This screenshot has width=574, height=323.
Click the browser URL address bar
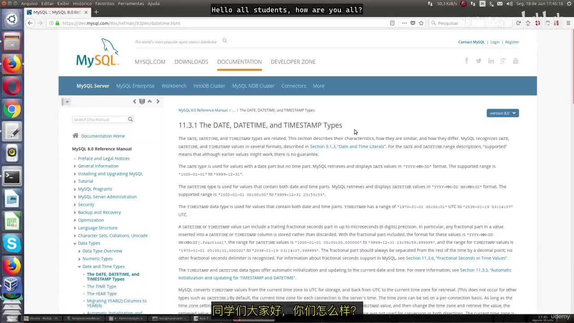[x=224, y=23]
